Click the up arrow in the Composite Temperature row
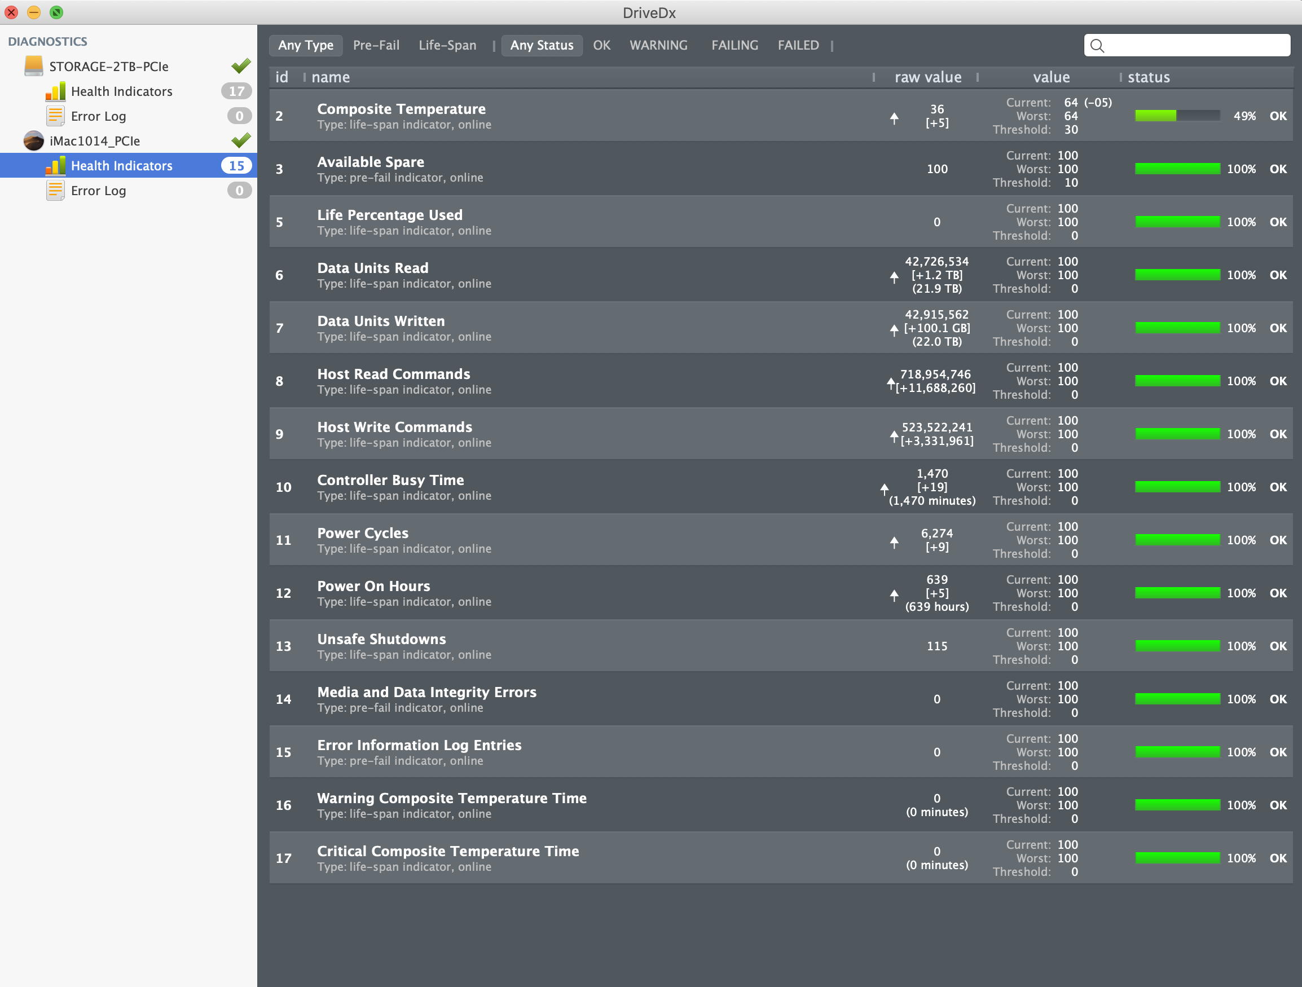Viewport: 1302px width, 987px height. tap(894, 118)
